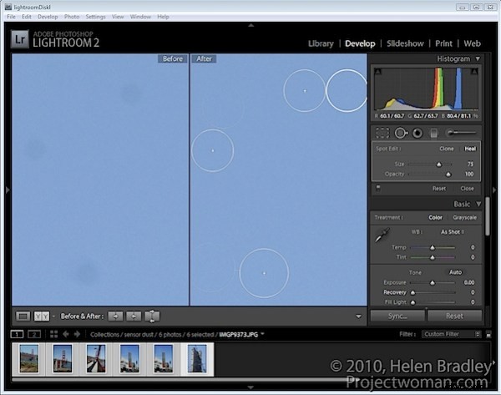The image size is (501, 395).
Task: Select the Crop Overlay tool
Action: pyautogui.click(x=382, y=133)
